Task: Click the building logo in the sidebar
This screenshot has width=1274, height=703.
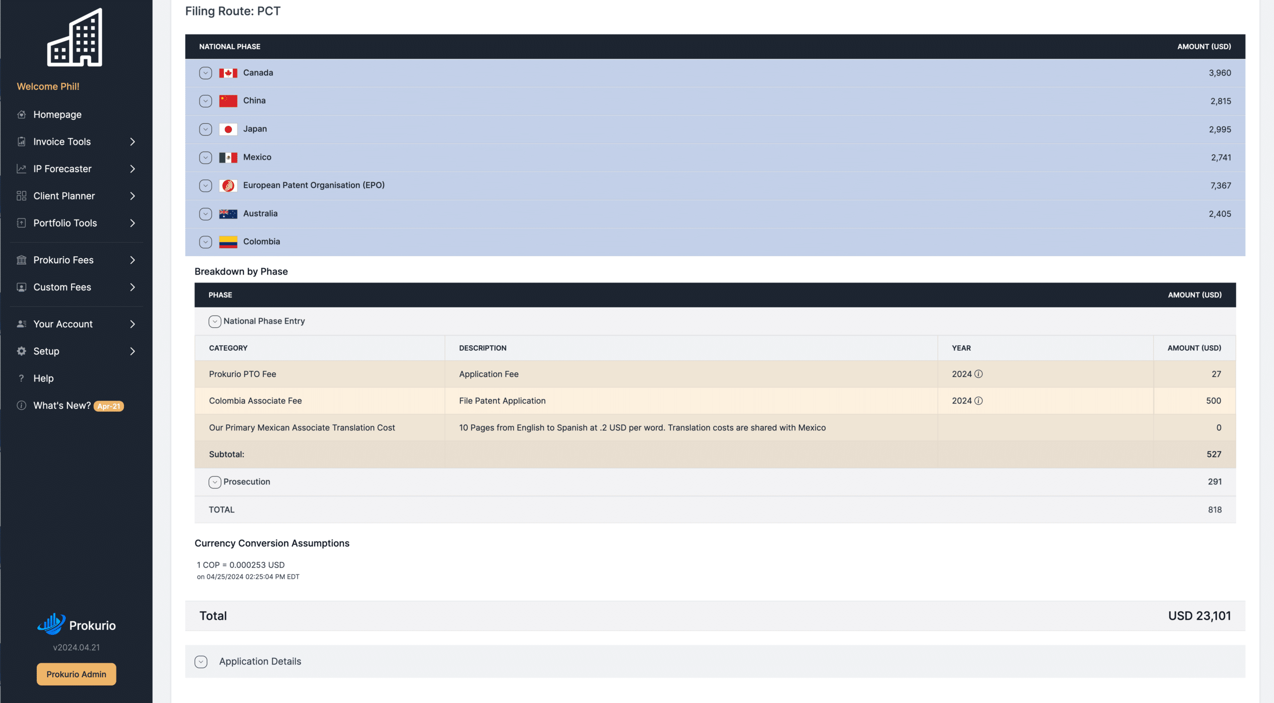Action: 75,37
